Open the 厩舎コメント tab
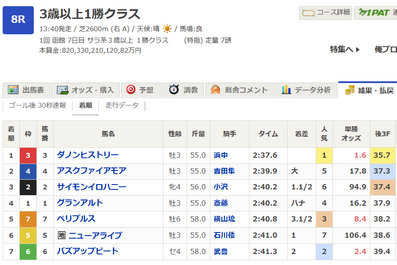This screenshot has height=265, width=397. tap(239, 90)
